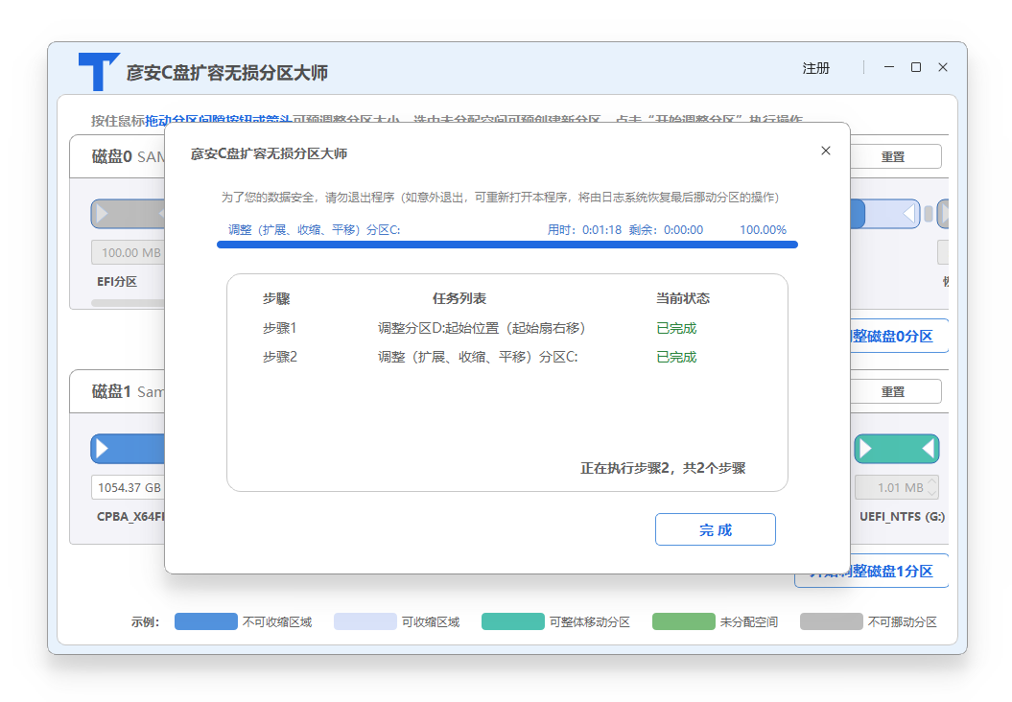Image resolution: width=1012 pixels, height=702 pixels.
Task: Click right arrow handle on UEFI_NTFS partition bar
Action: coord(929,449)
